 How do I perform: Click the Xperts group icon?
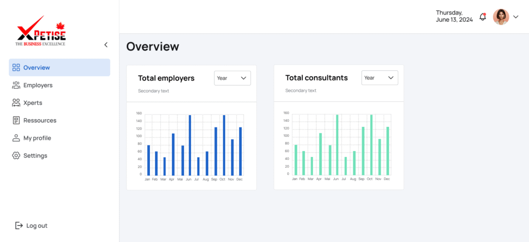point(16,103)
